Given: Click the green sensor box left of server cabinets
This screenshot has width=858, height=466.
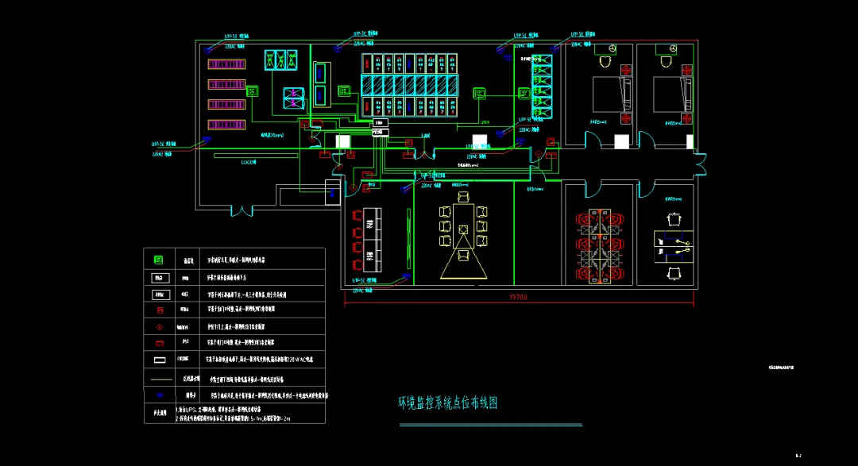Looking at the screenshot, I should (x=344, y=91).
